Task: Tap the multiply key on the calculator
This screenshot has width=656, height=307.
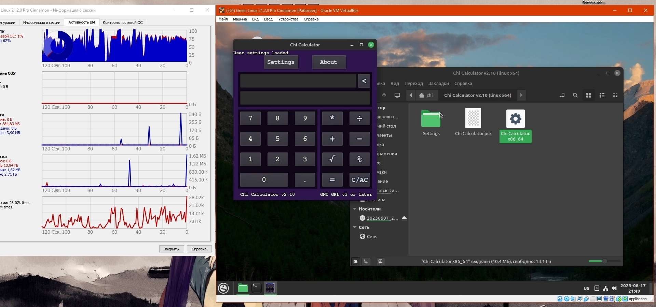Action: coord(332,118)
